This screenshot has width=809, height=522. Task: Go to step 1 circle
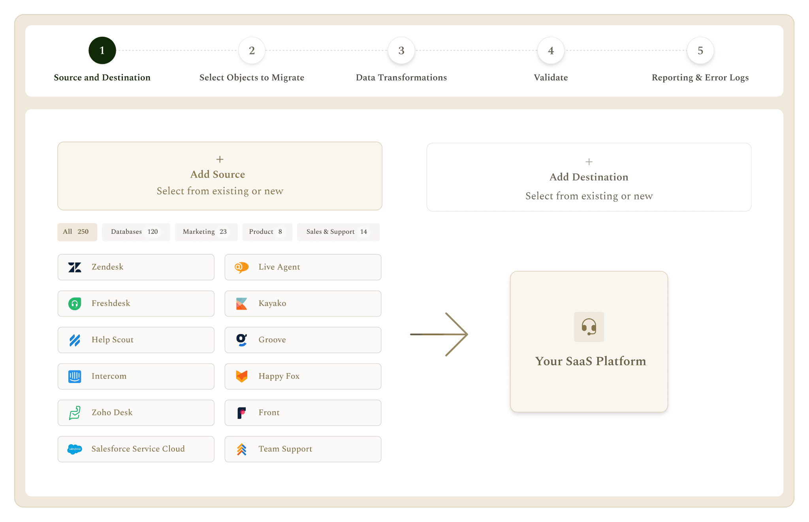pyautogui.click(x=102, y=51)
